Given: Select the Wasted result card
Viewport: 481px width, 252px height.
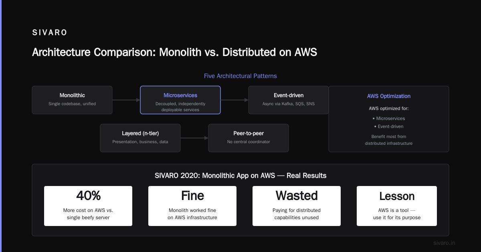Looking at the screenshot, I should 297,206.
